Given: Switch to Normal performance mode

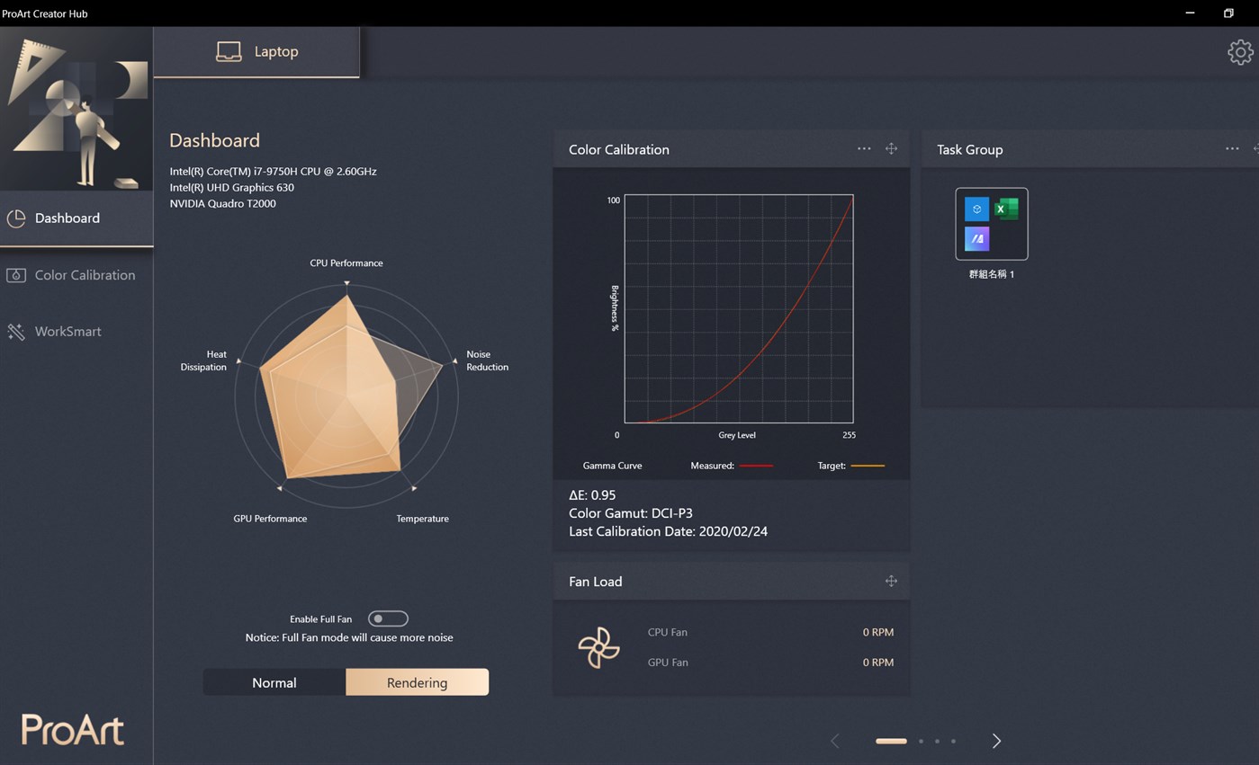Looking at the screenshot, I should [x=274, y=682].
